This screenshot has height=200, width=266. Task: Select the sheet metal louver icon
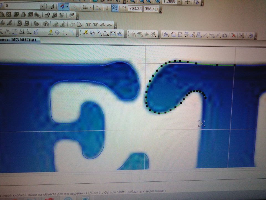point(103,25)
